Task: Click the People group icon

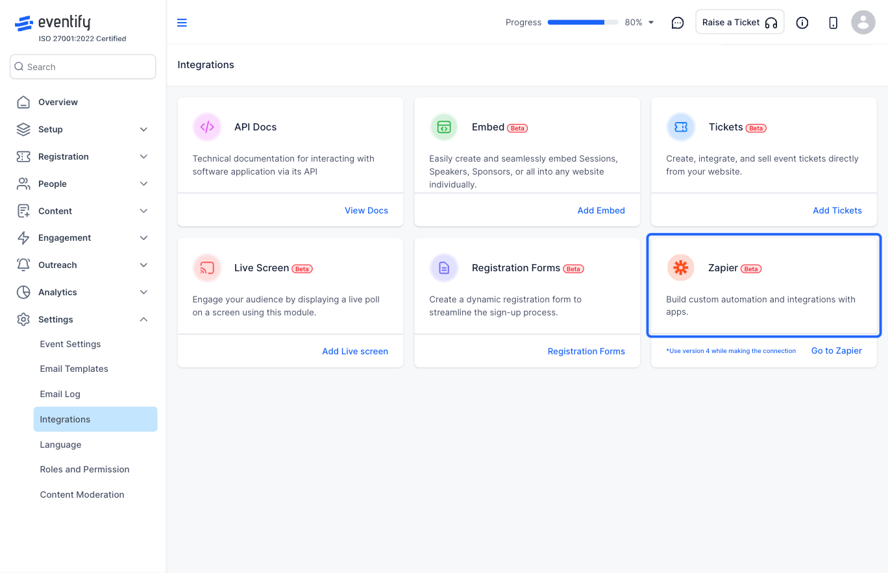Action: [23, 184]
